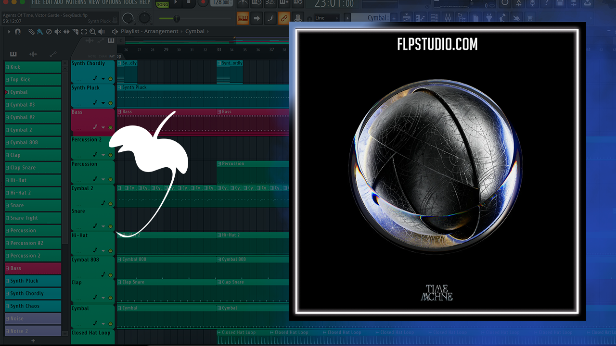Viewport: 616px width, 346px height.
Task: Toggle the SONG mode switch
Action: point(163,4)
